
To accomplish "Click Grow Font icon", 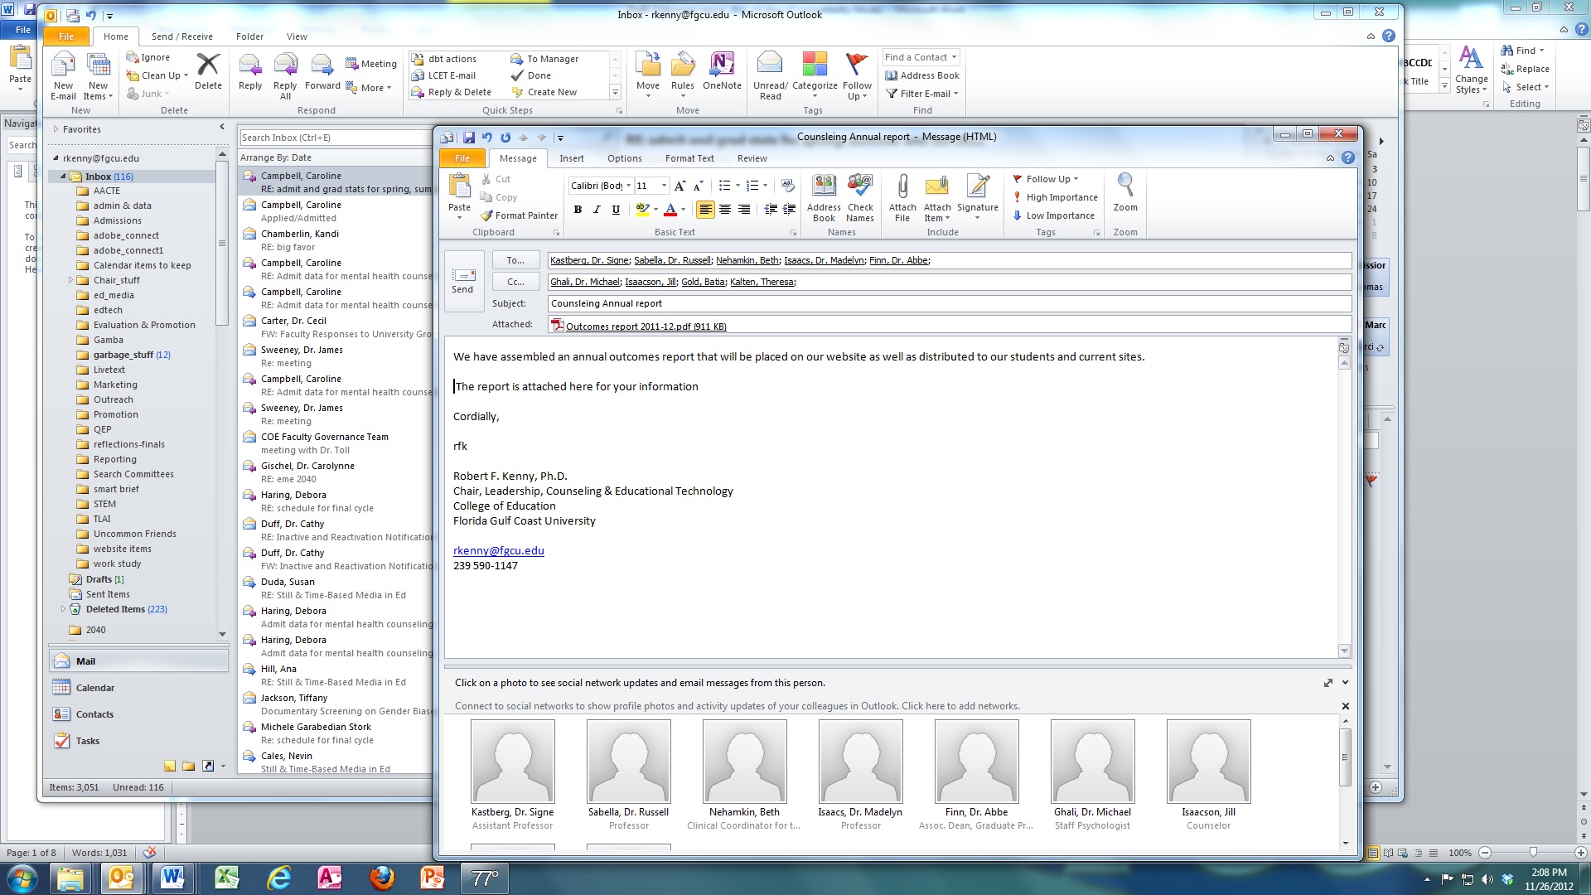I will pyautogui.click(x=679, y=186).
